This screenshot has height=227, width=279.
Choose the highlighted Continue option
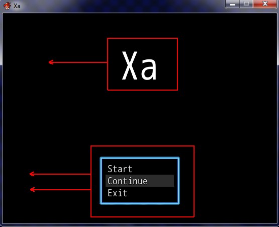tap(140, 181)
